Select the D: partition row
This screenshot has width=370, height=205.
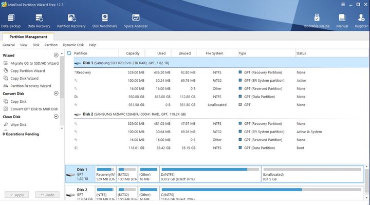(221, 97)
